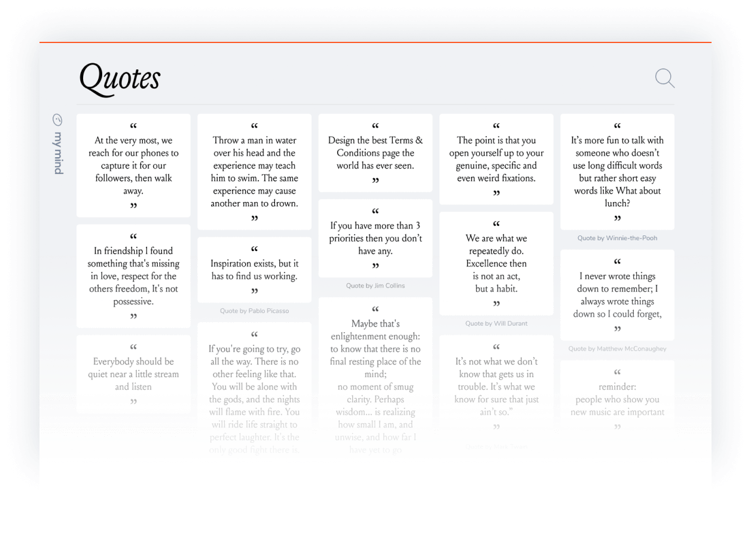
Task: Click the quote about weird fixations
Action: [x=496, y=159]
